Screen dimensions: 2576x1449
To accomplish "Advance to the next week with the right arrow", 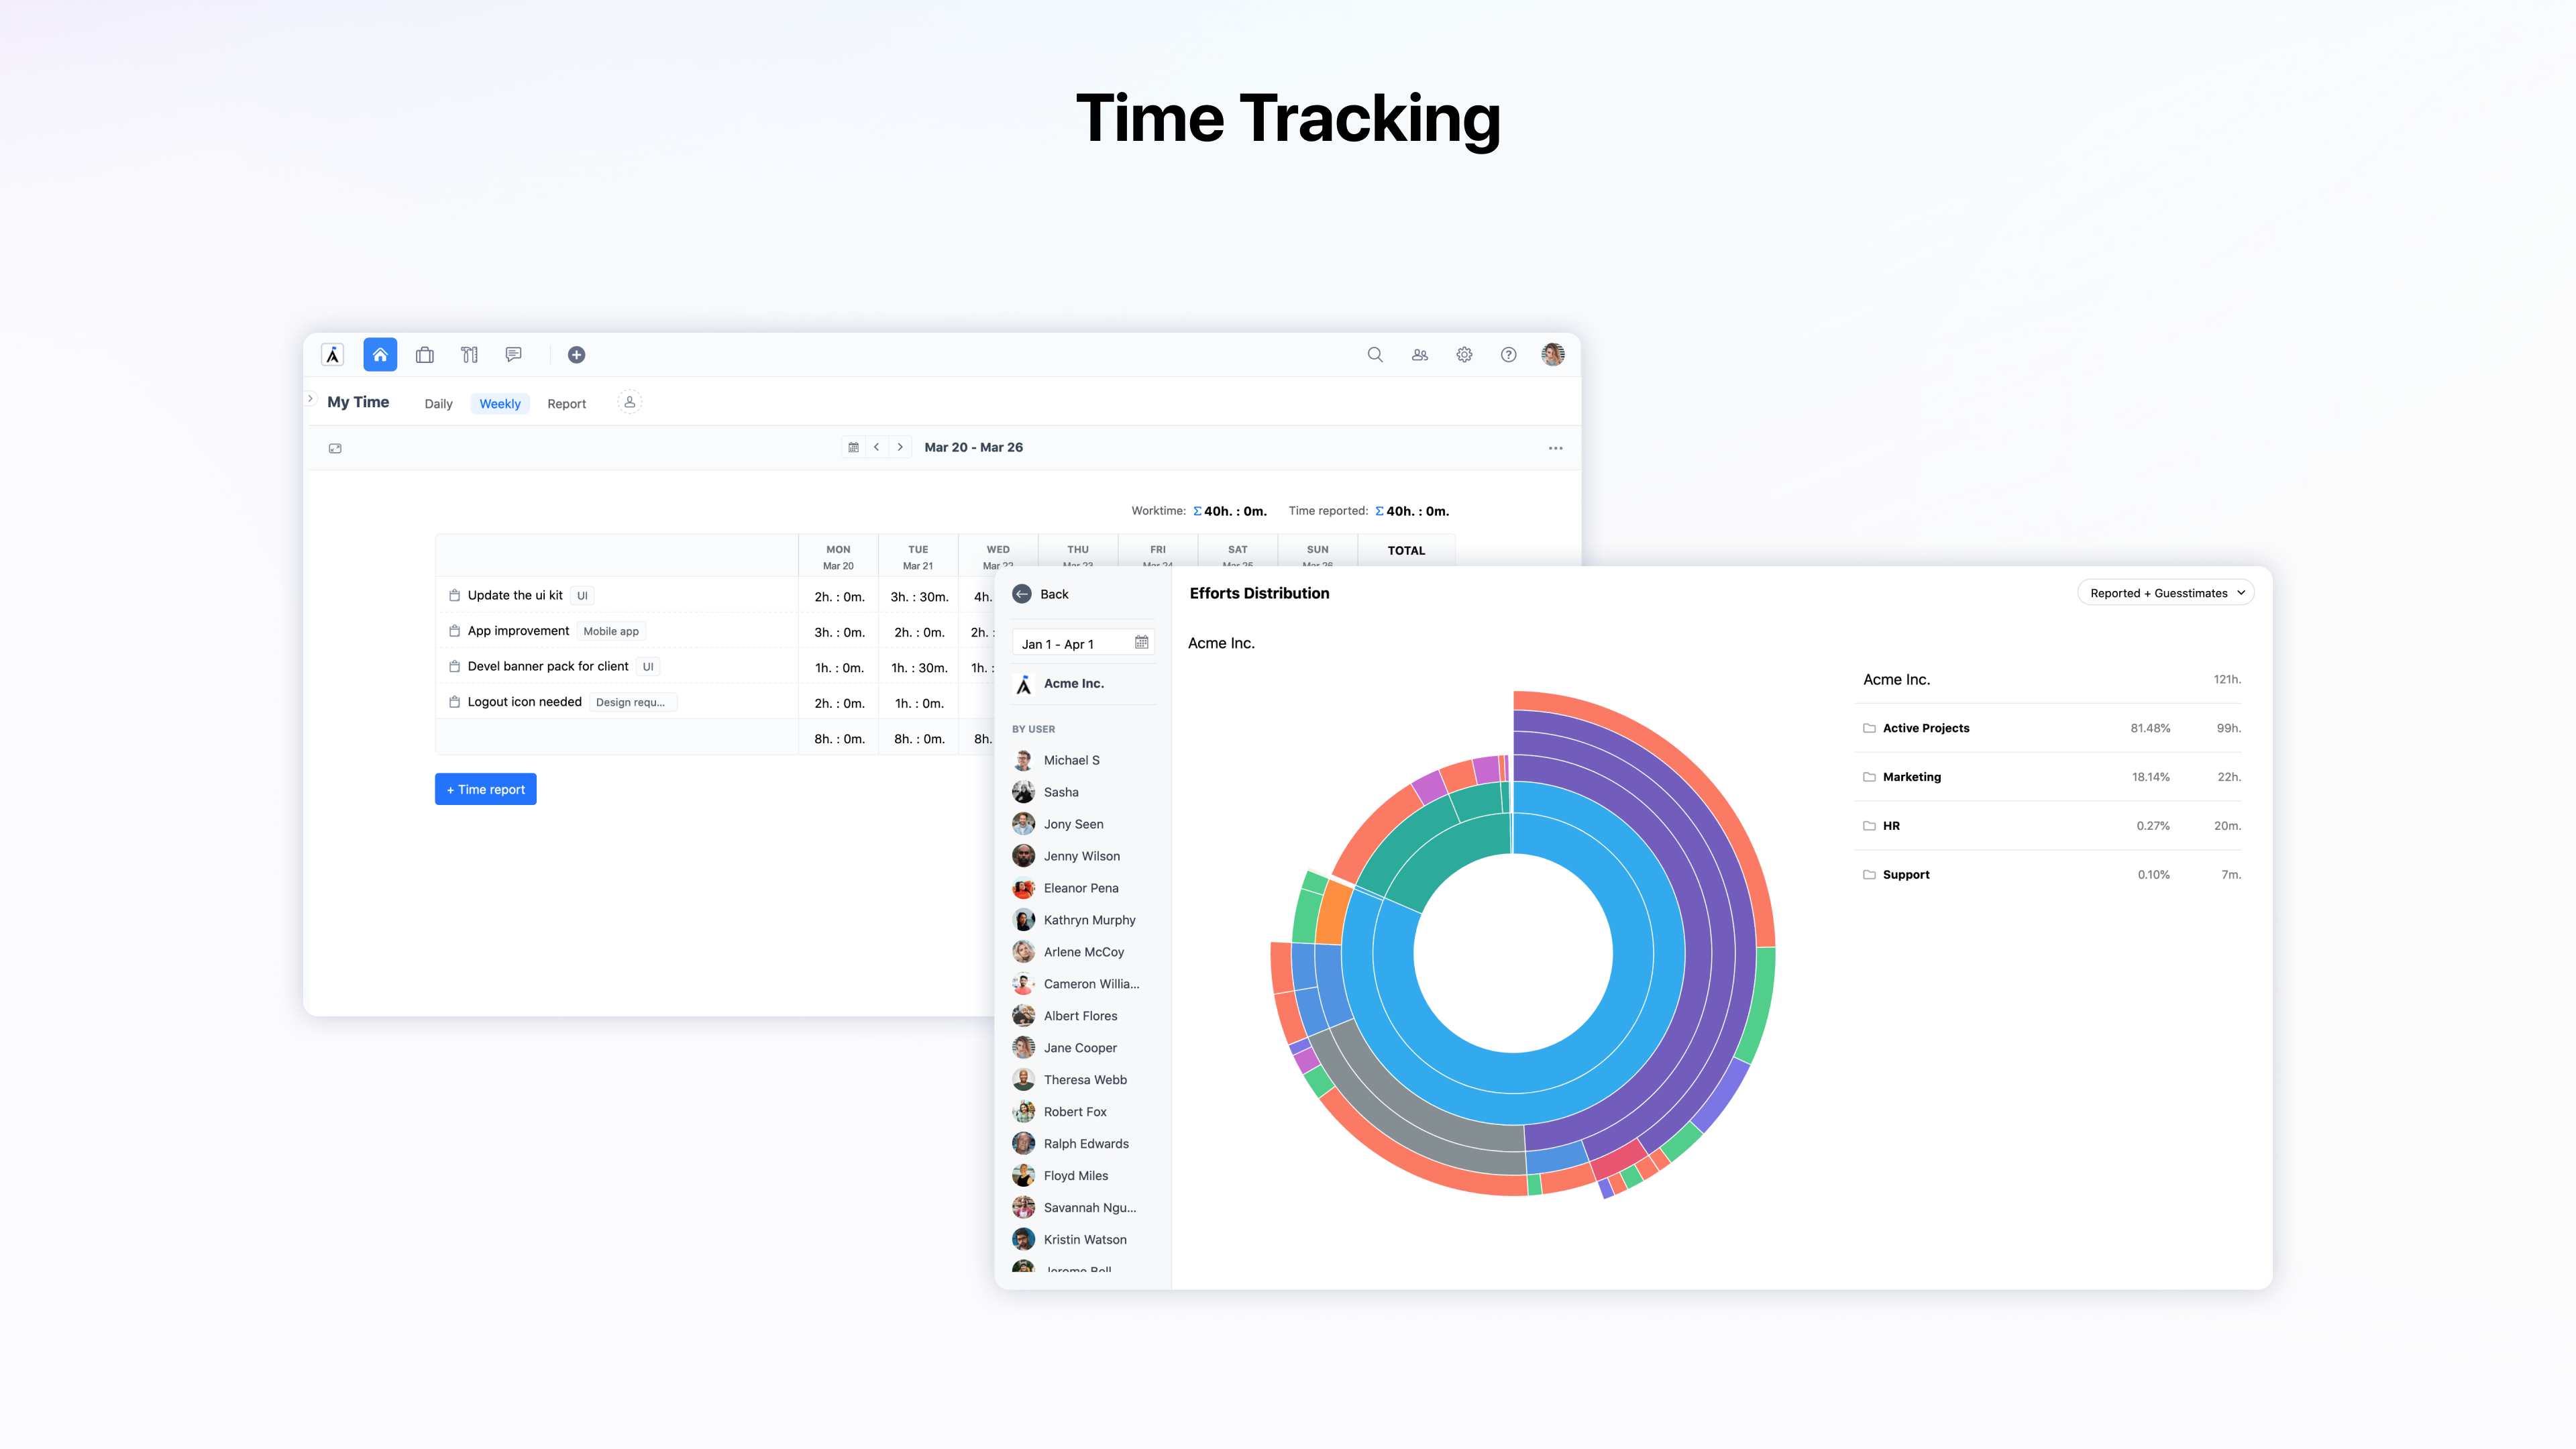I will point(900,447).
